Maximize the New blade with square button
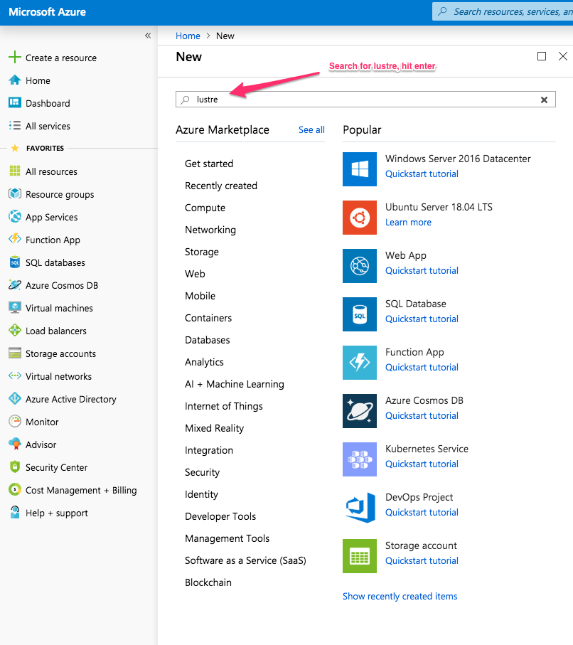The height and width of the screenshot is (645, 573). click(542, 56)
